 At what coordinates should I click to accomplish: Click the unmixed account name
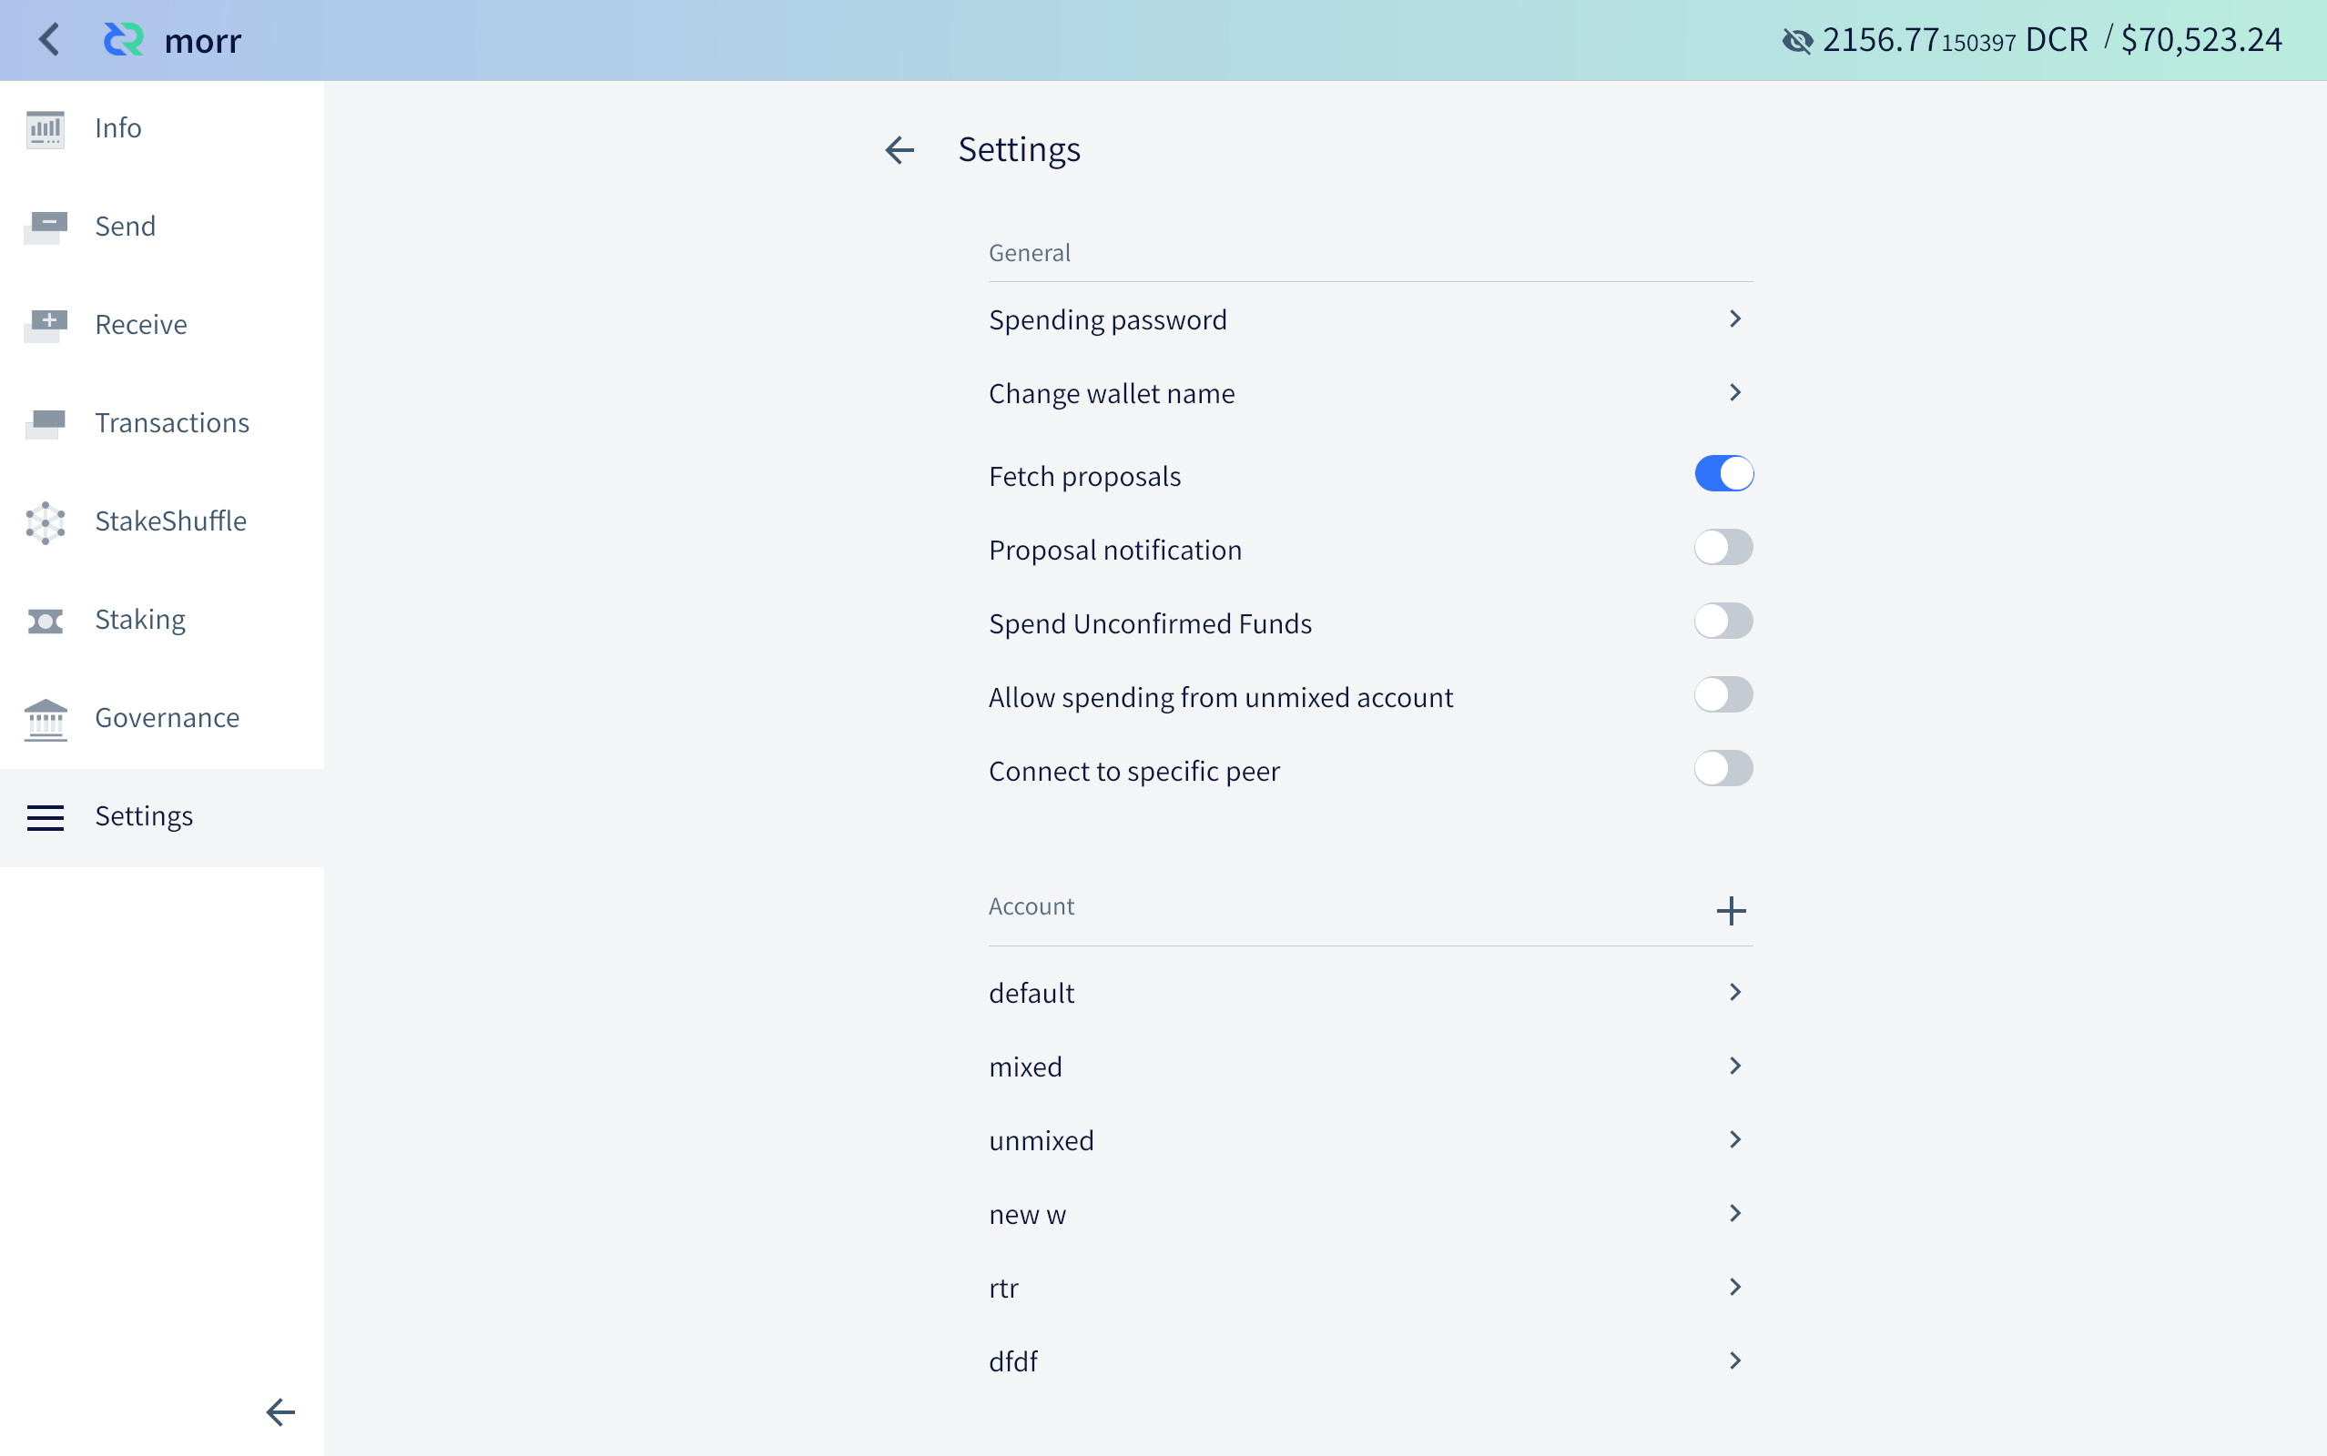pyautogui.click(x=1042, y=1140)
